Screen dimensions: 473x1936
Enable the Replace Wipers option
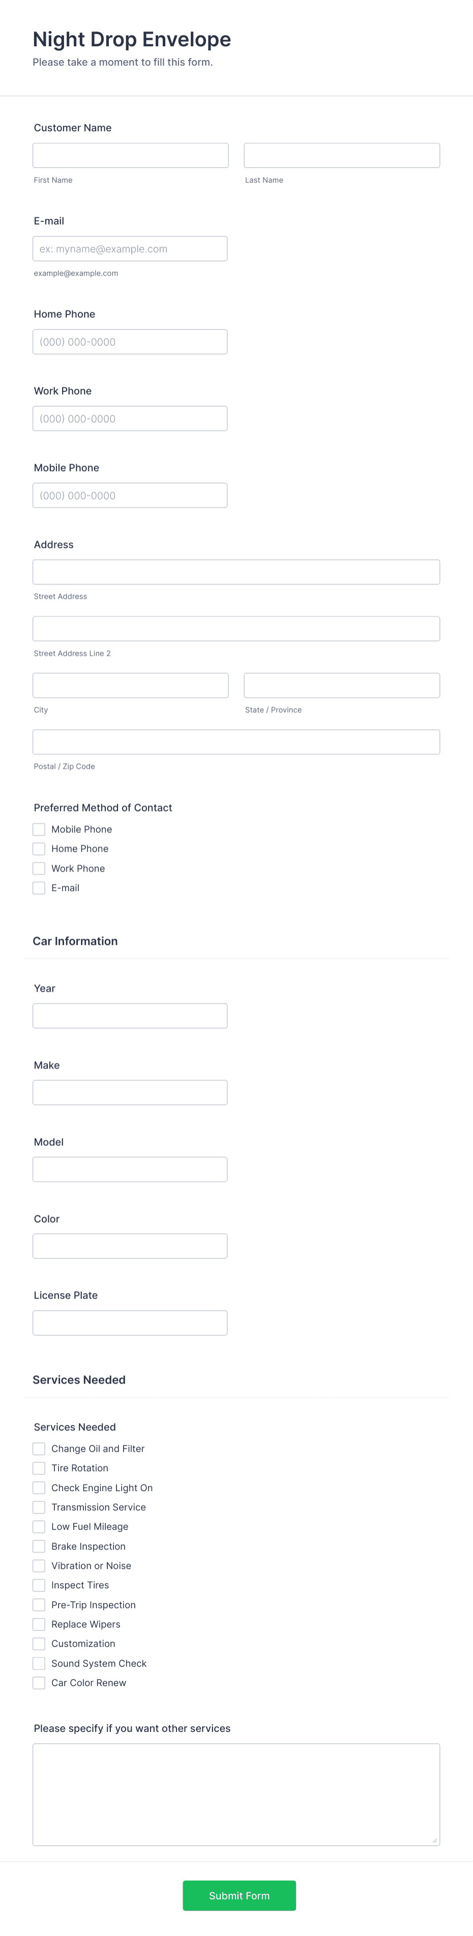click(38, 1624)
